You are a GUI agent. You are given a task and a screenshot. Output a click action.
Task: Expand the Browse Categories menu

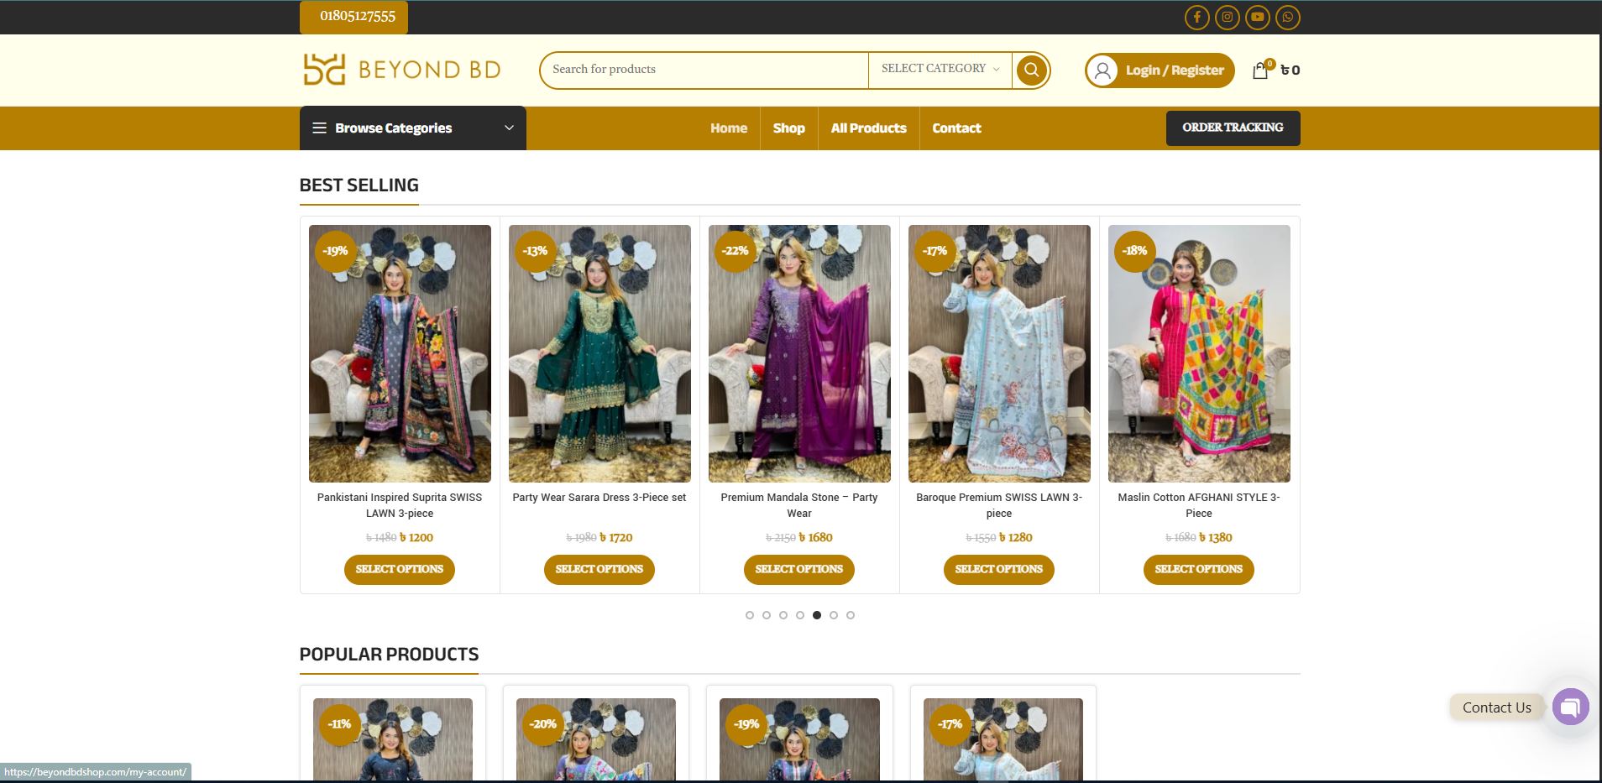pos(412,128)
